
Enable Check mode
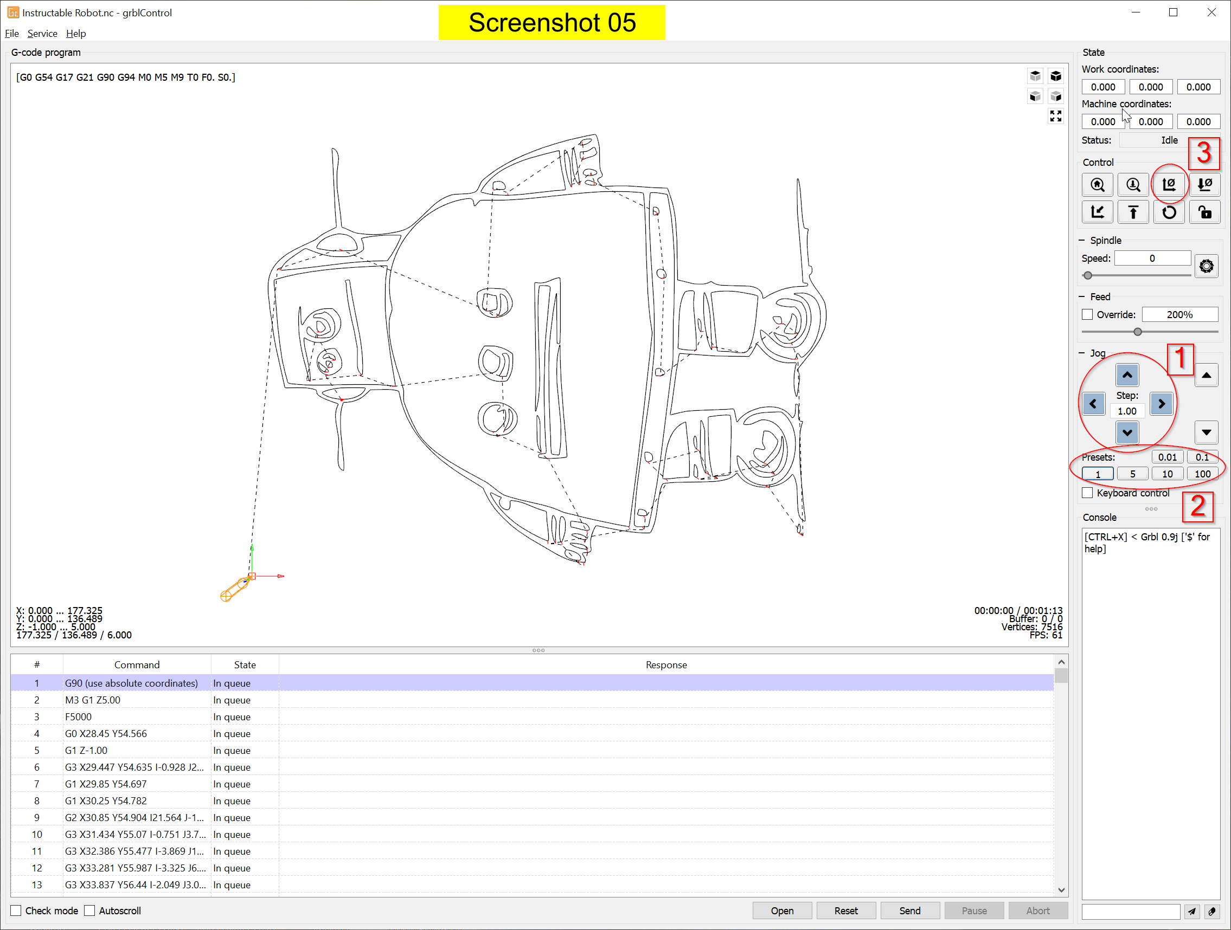pos(16,910)
